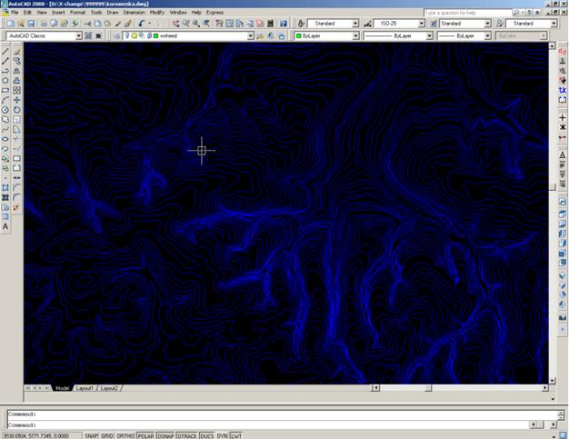
Task: Switch to the Layout1 tab
Action: [84, 388]
